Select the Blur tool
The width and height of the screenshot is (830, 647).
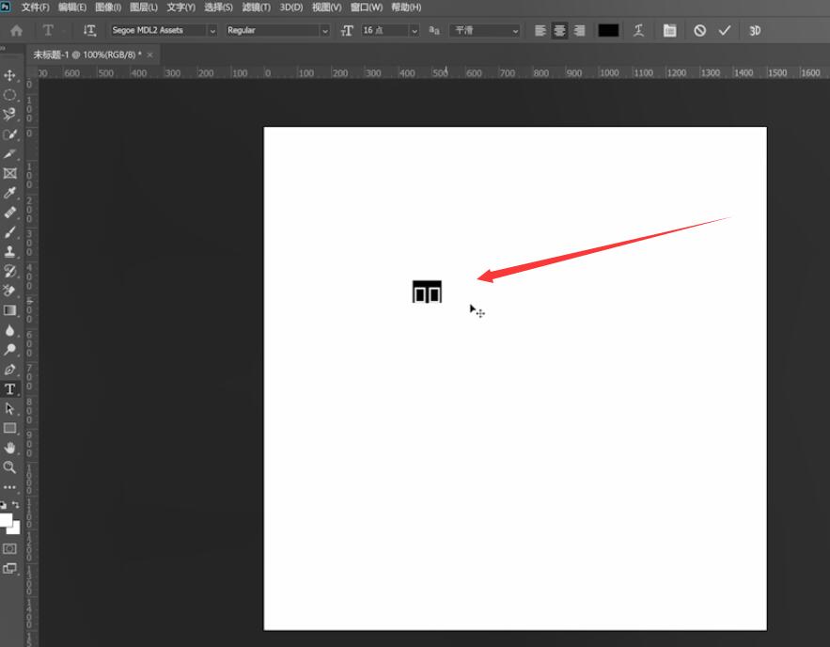(9, 330)
